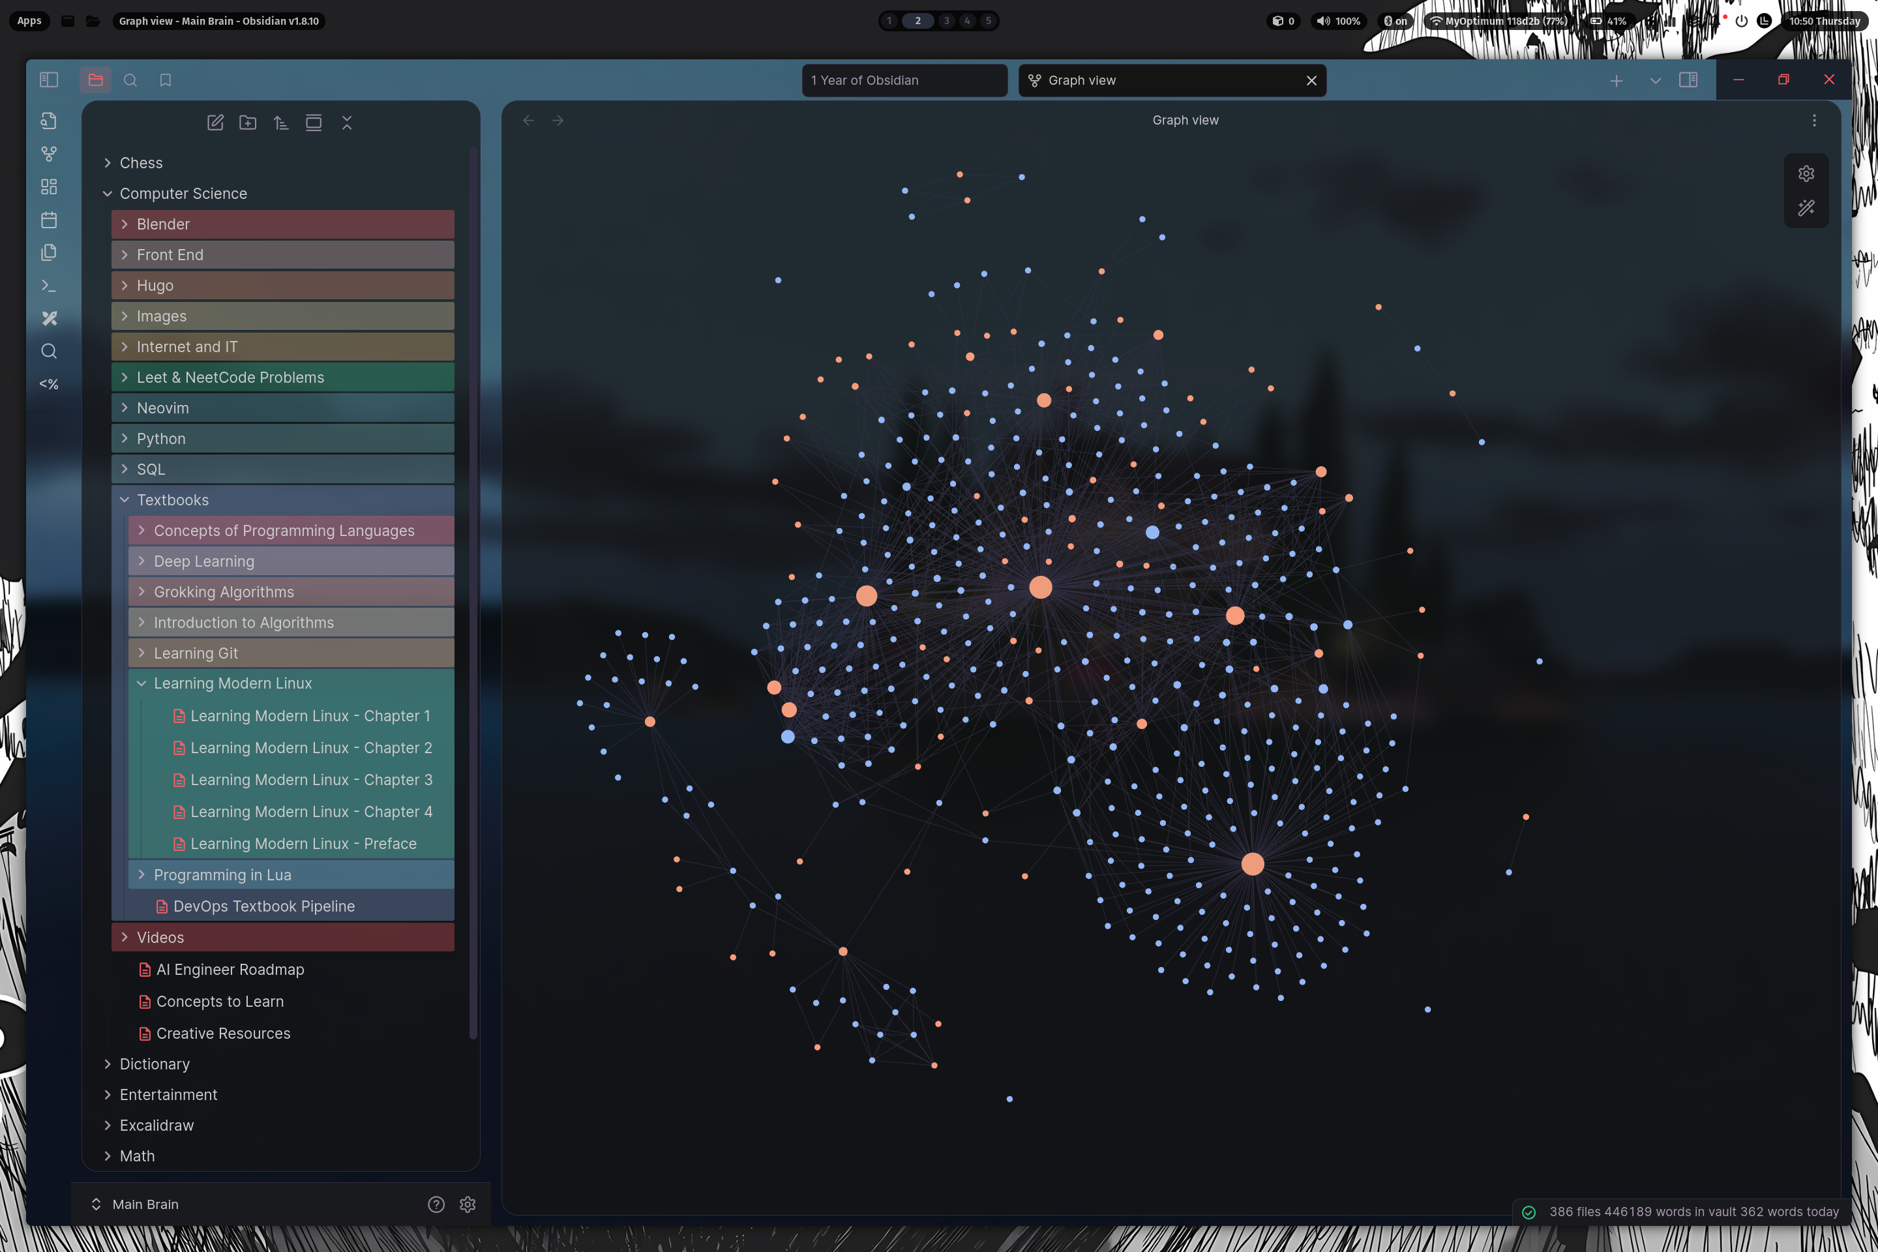Toggle the right sidebar

pyautogui.click(x=1688, y=80)
